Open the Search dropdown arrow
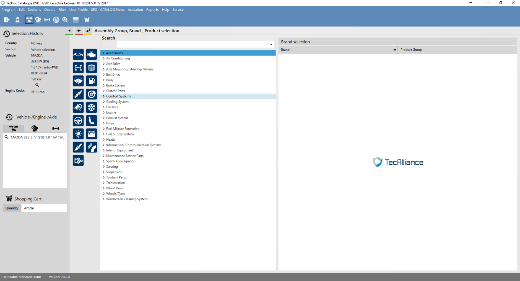520x281 pixels. [271, 44]
